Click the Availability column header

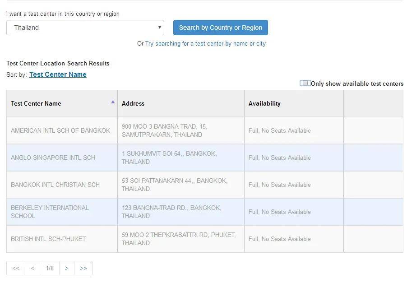click(294, 104)
